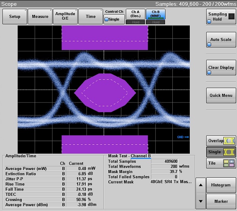The width and height of the screenshot is (237, 211).
Task: Toggle Control Ch Single mode
Action: point(114,19)
